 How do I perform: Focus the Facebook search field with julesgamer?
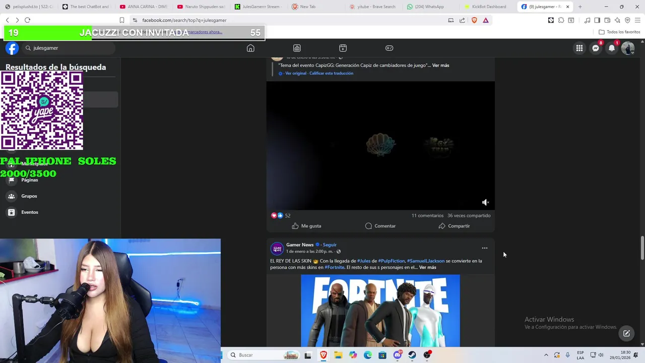(68, 48)
